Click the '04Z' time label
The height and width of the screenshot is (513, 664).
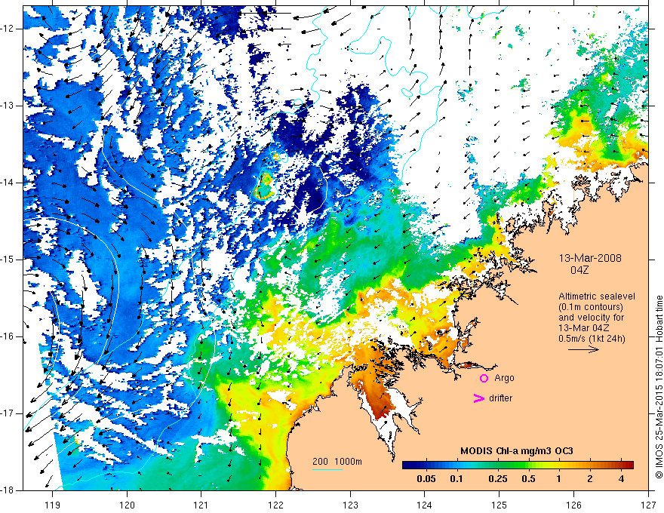579,270
